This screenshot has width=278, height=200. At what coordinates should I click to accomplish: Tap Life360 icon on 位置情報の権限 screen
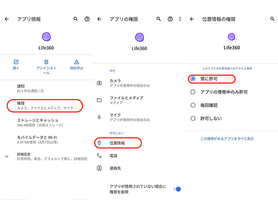232,37
